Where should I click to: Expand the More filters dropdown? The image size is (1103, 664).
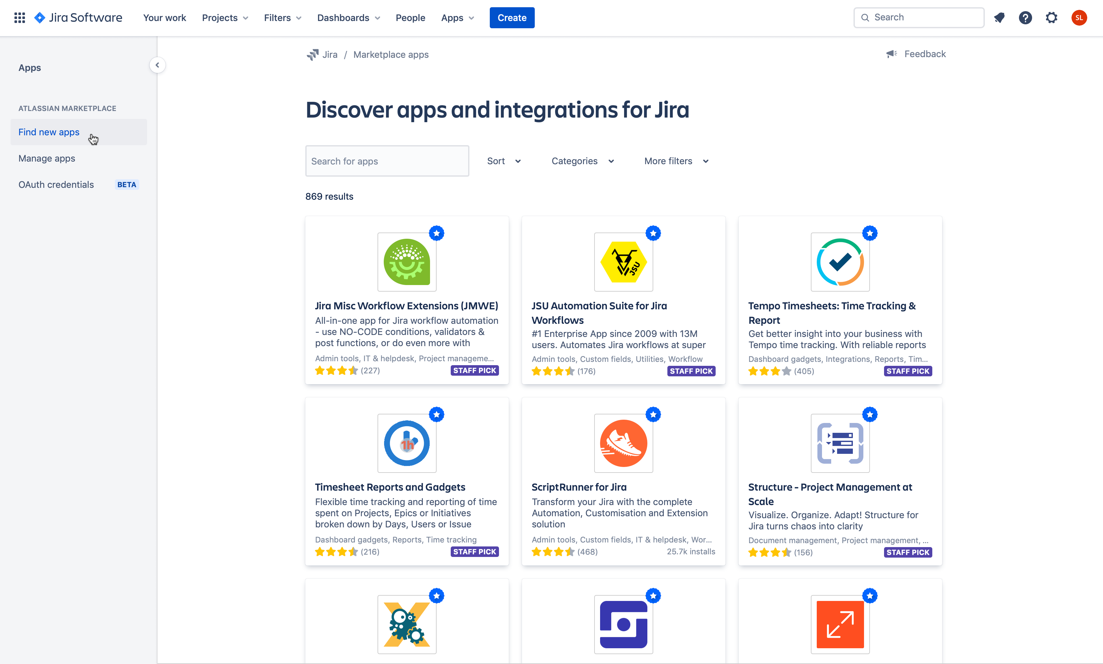676,161
